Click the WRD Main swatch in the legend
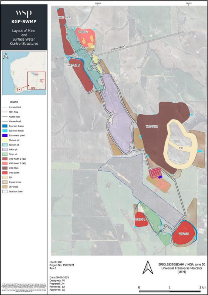The image size is (208, 295). (x=5, y=168)
